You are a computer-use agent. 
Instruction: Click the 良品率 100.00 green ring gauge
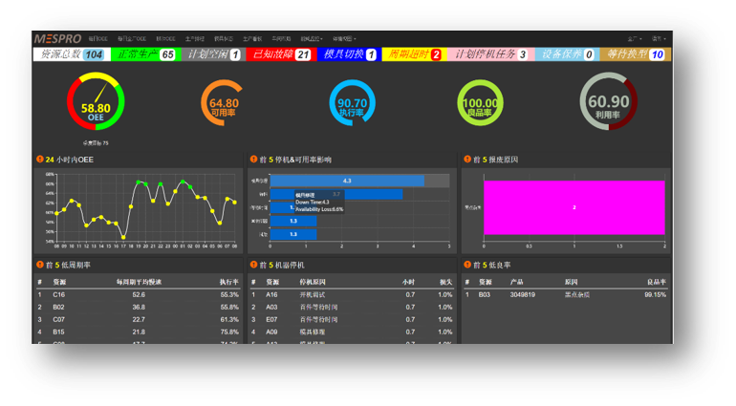(480, 103)
